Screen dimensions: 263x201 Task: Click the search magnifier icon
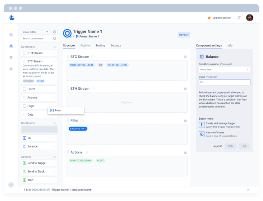pyautogui.click(x=55, y=38)
